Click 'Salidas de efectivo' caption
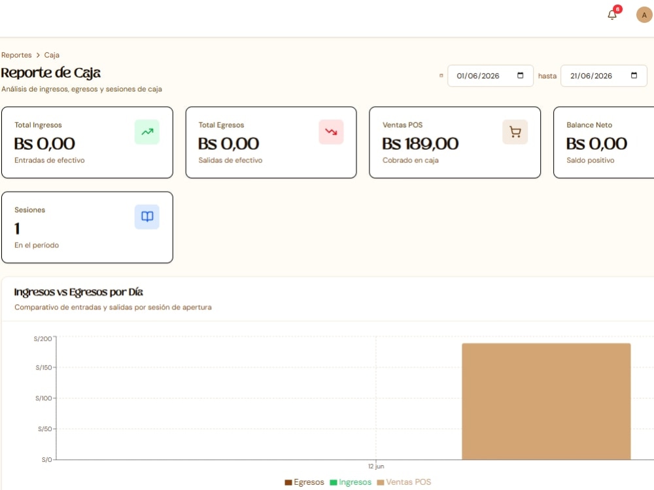 click(230, 160)
